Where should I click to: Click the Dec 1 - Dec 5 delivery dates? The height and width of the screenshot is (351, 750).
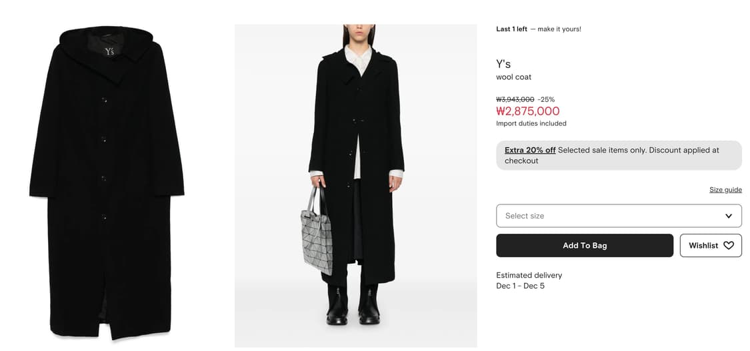[520, 286]
